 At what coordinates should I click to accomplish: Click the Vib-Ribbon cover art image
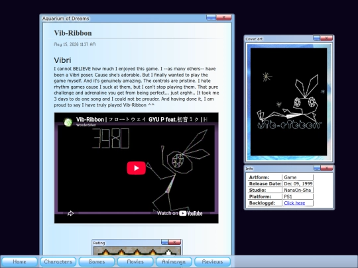coord(289,102)
